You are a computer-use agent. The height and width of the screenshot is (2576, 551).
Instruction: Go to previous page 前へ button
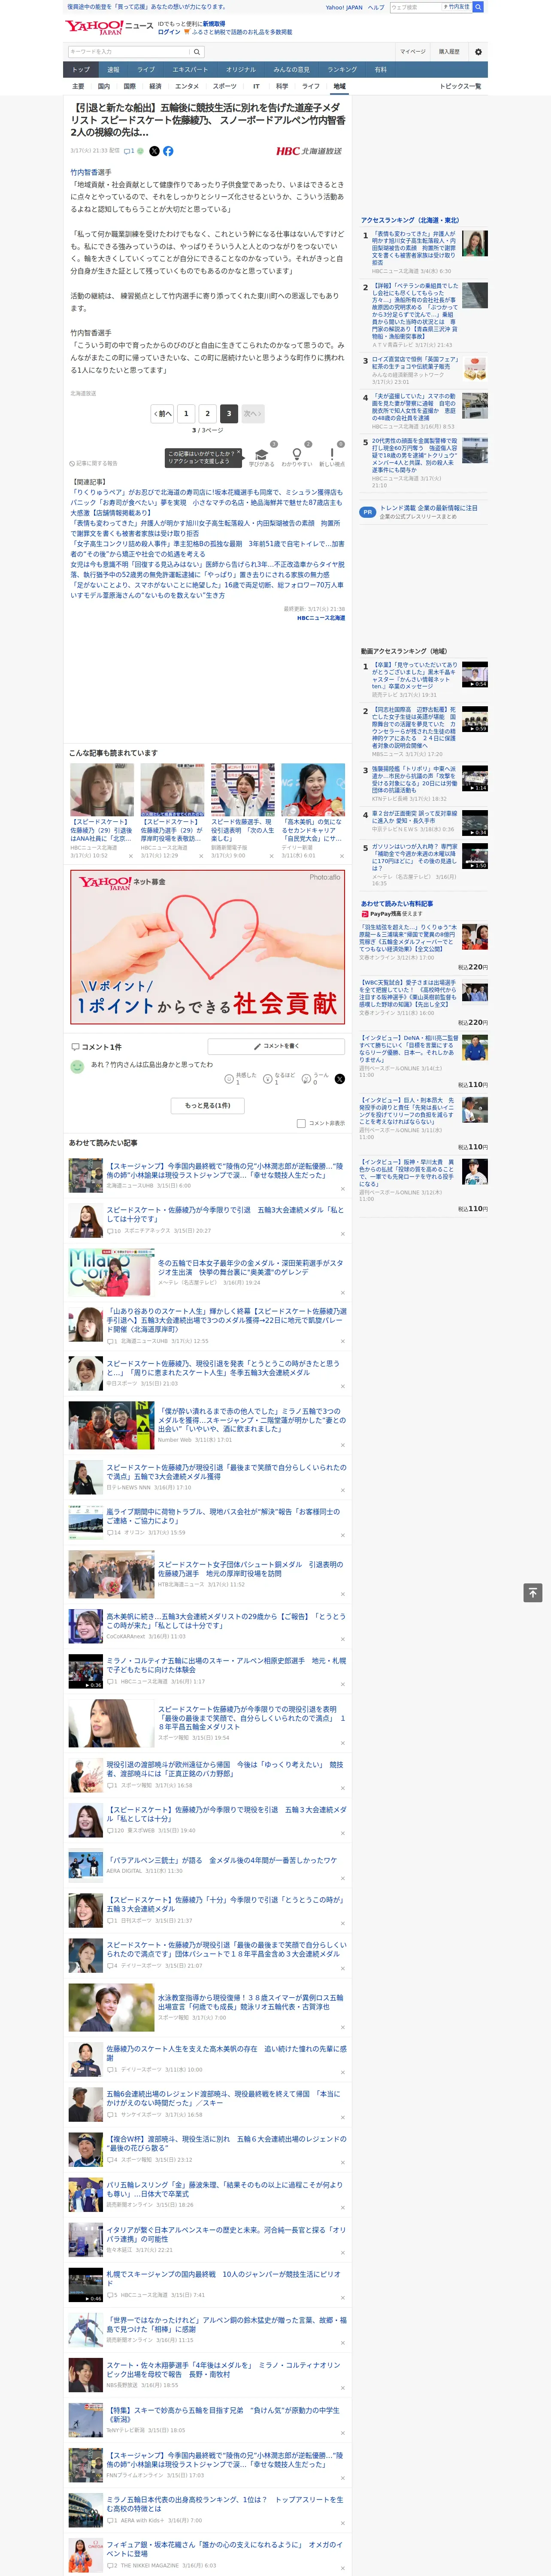pos(163,413)
